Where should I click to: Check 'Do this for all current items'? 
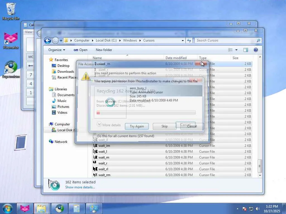click(95, 136)
